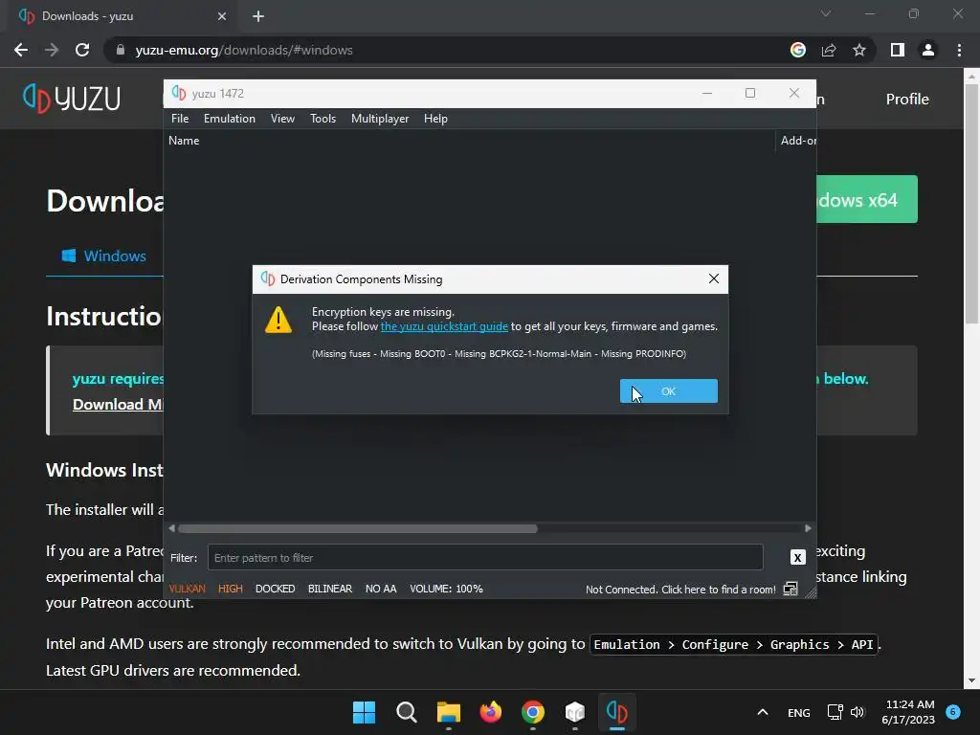The width and height of the screenshot is (980, 735).
Task: Click the ENG language indicator
Action: pyautogui.click(x=799, y=712)
